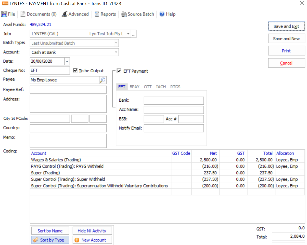Click Save and Exit button

tap(286, 26)
